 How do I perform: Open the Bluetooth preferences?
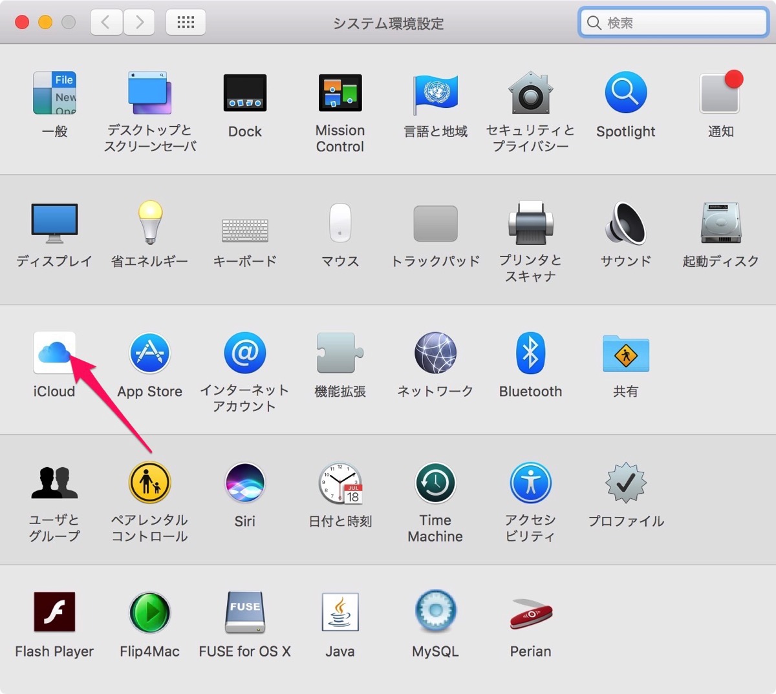[530, 353]
